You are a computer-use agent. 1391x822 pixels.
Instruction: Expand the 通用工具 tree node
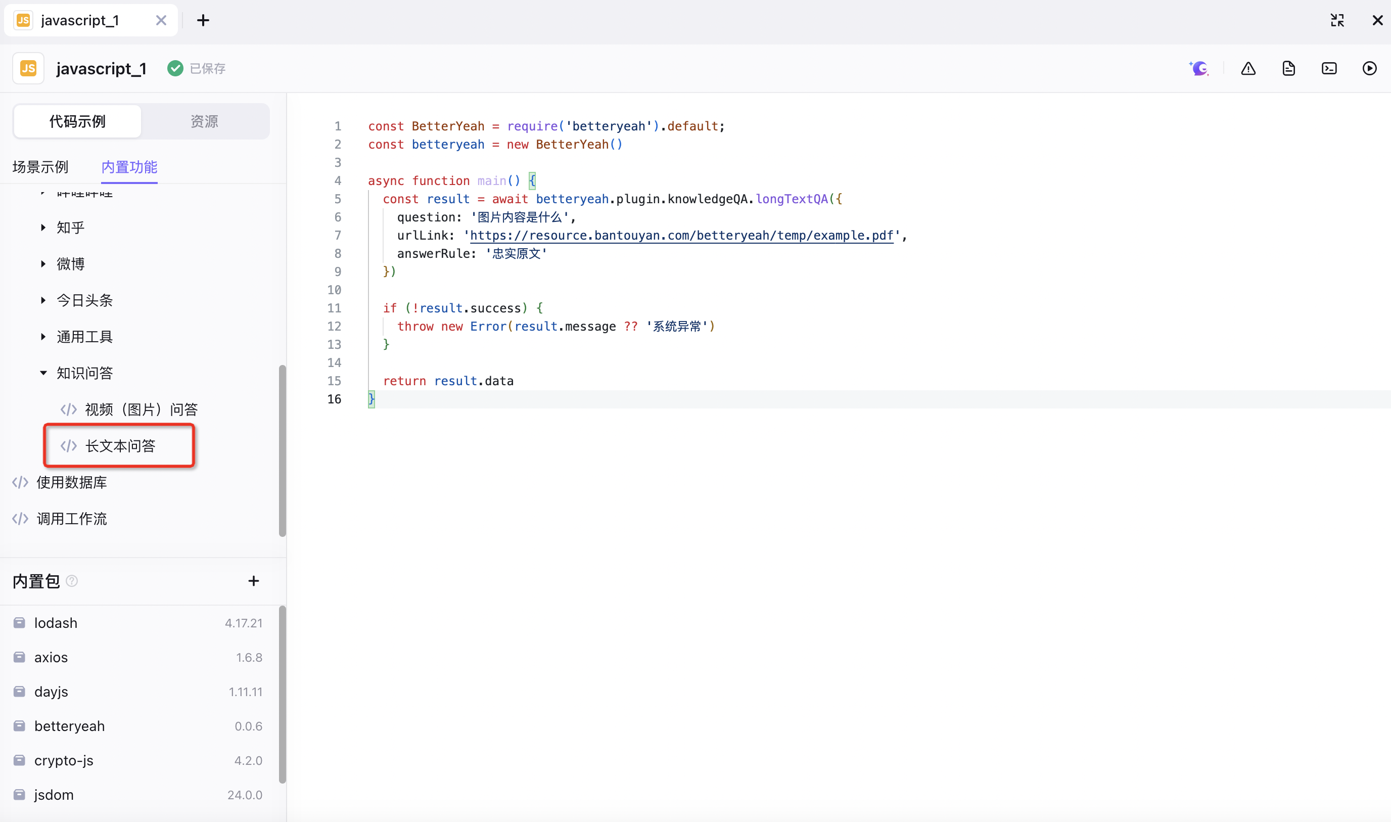43,337
